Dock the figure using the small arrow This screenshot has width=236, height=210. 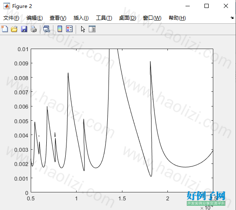[x=232, y=18]
